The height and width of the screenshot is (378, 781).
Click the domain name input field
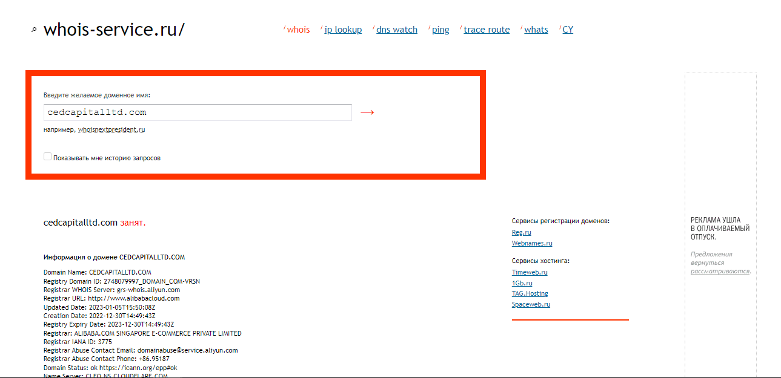198,112
